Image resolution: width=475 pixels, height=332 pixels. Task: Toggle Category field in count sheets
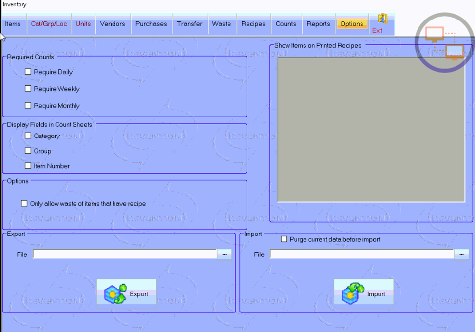tap(28, 136)
